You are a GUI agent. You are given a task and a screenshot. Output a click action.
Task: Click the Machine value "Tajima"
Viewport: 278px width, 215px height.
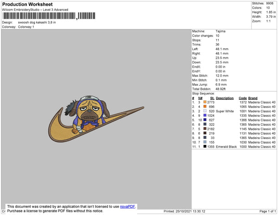[221, 31]
